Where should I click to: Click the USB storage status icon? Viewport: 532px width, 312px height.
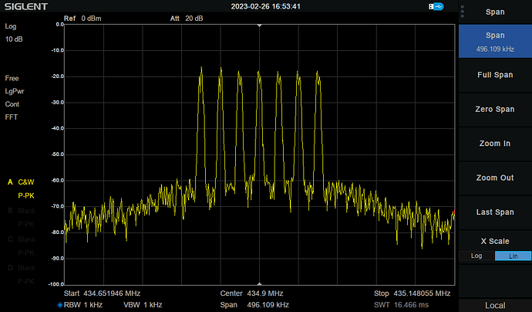click(436, 6)
